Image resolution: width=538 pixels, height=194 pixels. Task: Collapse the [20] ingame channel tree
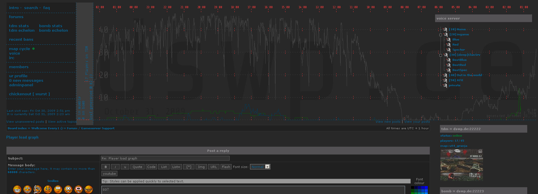point(441,35)
